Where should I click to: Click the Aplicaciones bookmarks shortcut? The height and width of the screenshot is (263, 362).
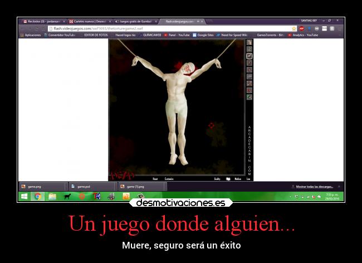[31, 35]
